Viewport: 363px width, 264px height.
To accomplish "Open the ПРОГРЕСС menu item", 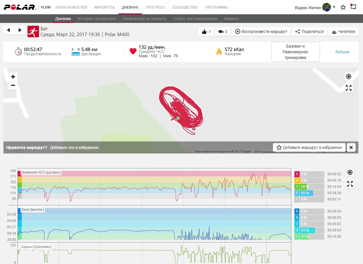I will coord(155,7).
